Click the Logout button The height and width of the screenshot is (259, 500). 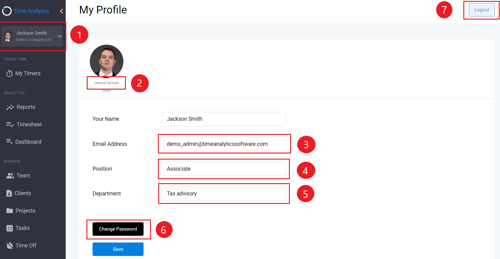point(482,10)
